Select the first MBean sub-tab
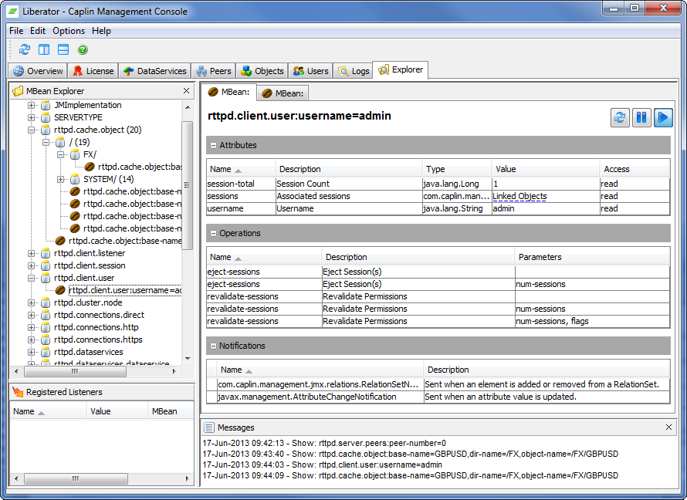 228,92
